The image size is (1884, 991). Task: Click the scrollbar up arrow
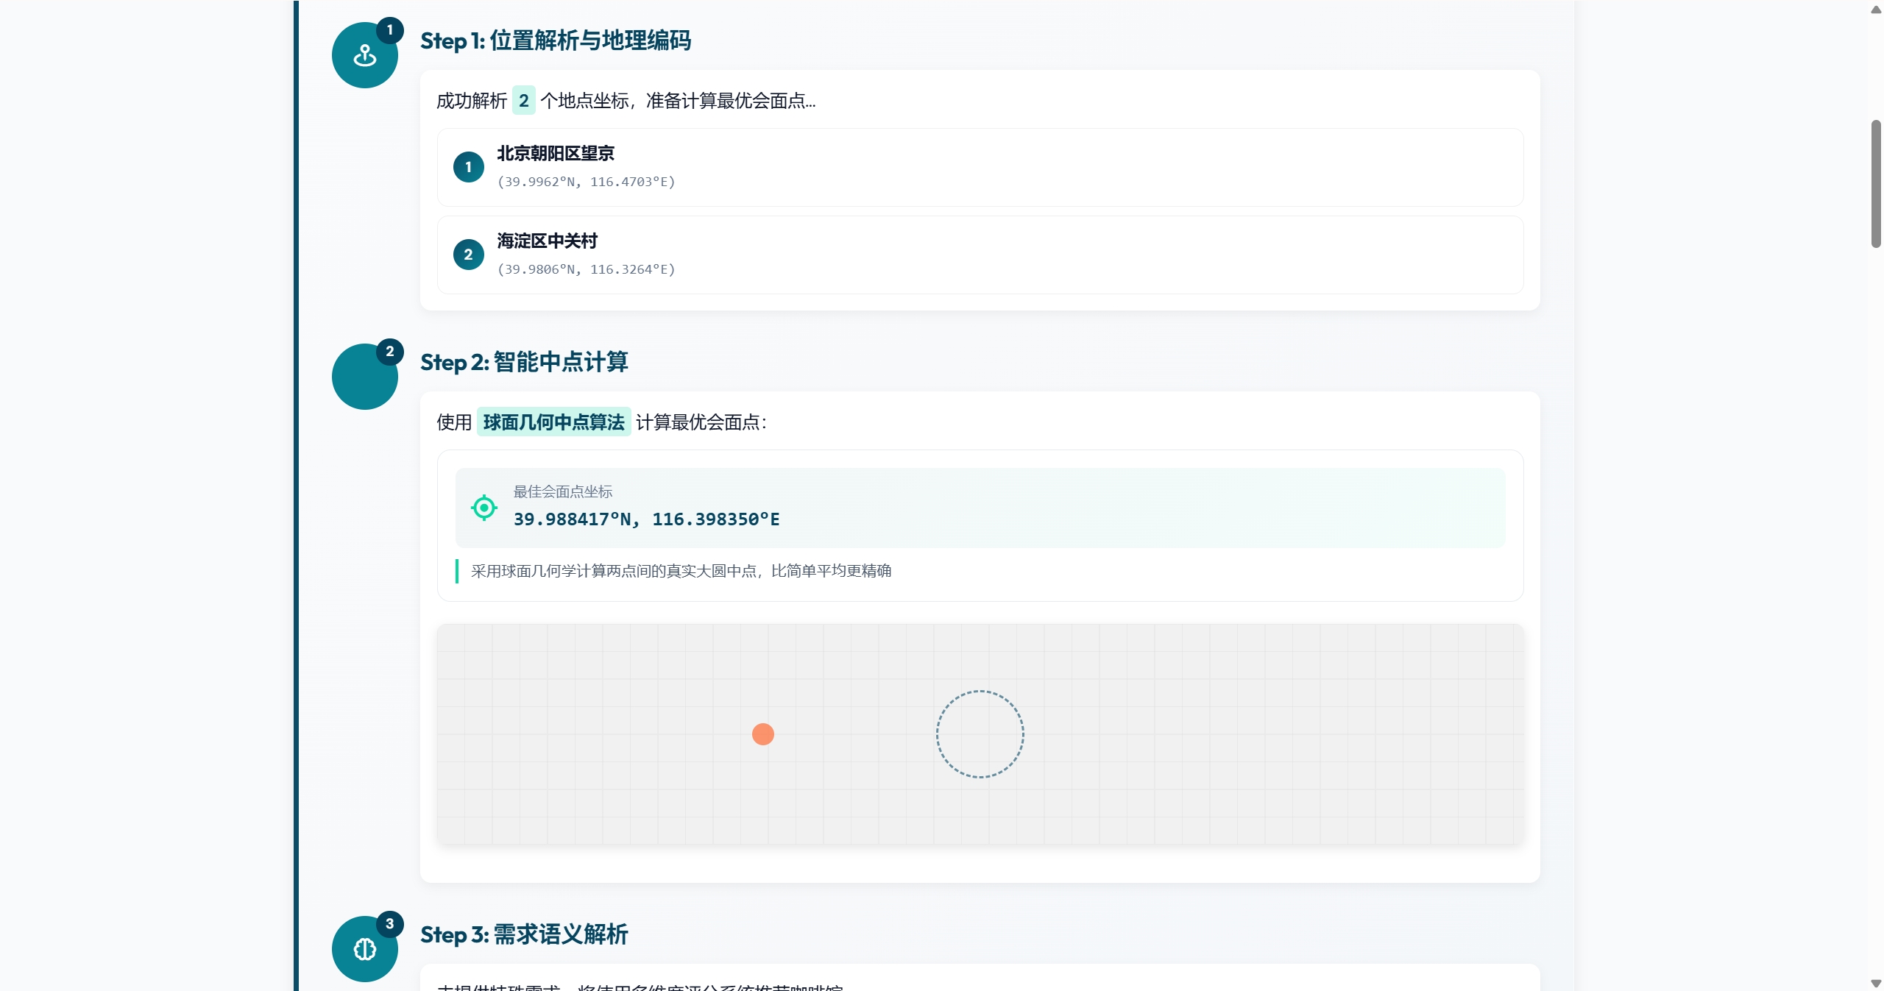1876,9
